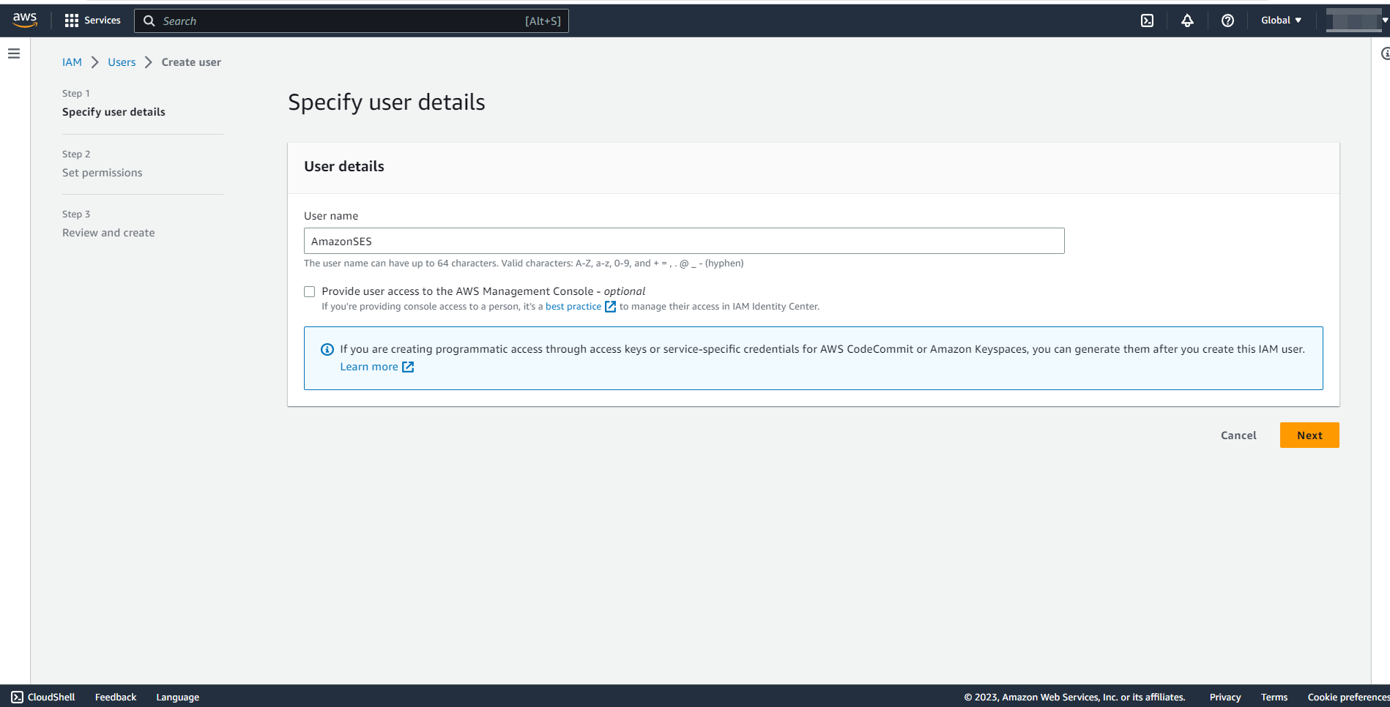Open Terms link in footer

click(1274, 697)
